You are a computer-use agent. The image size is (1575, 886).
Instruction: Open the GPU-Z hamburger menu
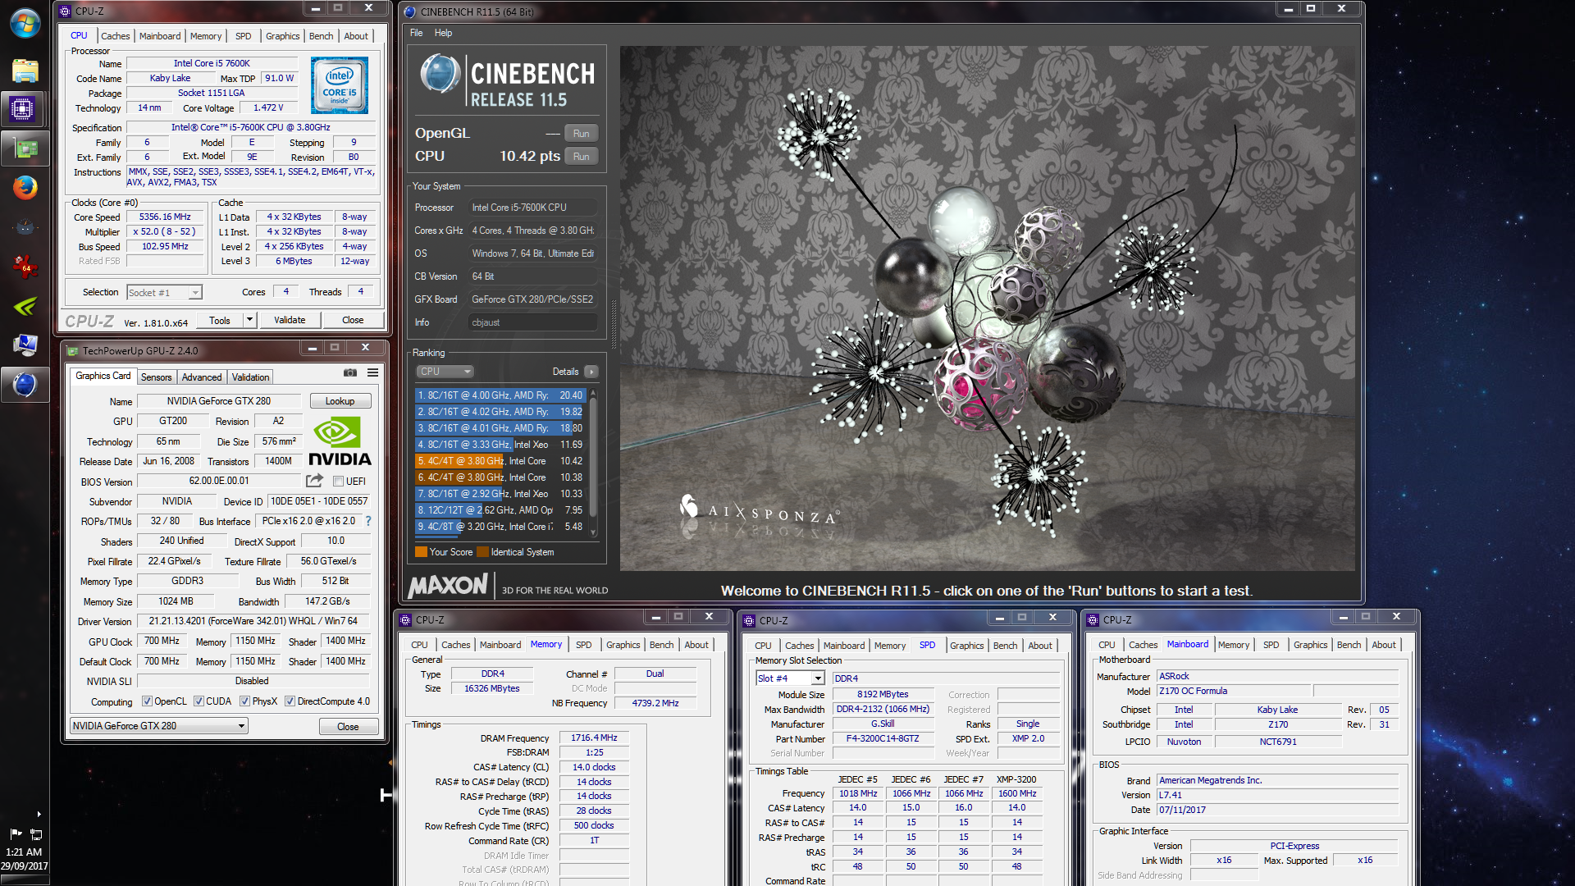coord(372,372)
